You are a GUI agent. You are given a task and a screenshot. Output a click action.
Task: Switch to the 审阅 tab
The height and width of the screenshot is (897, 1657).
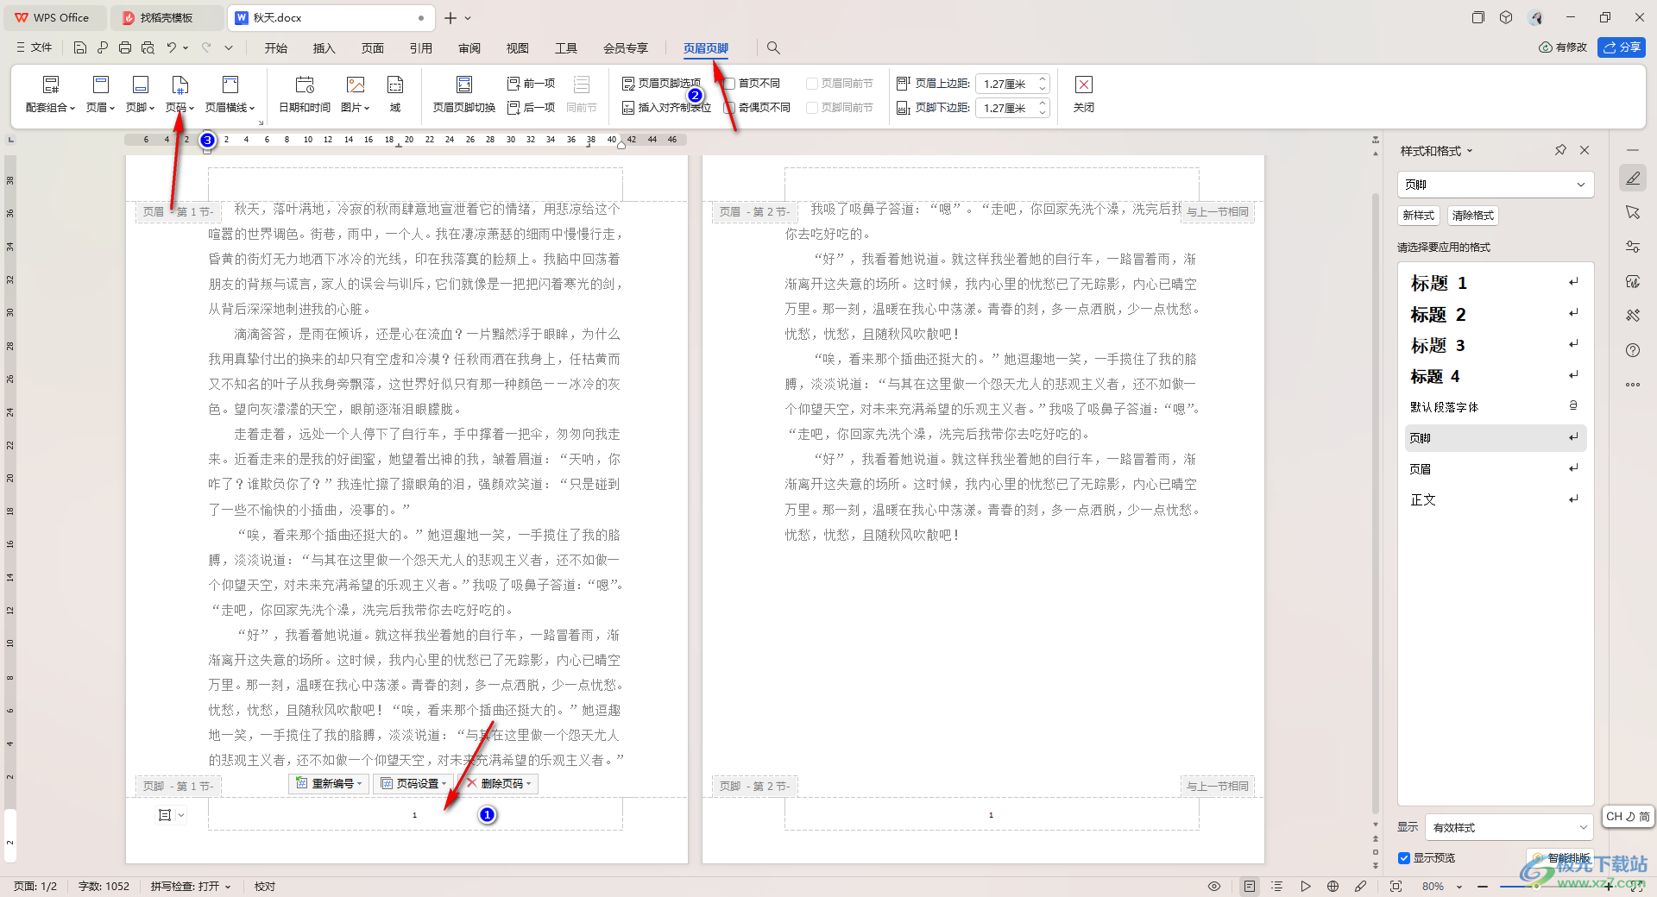[x=469, y=48]
